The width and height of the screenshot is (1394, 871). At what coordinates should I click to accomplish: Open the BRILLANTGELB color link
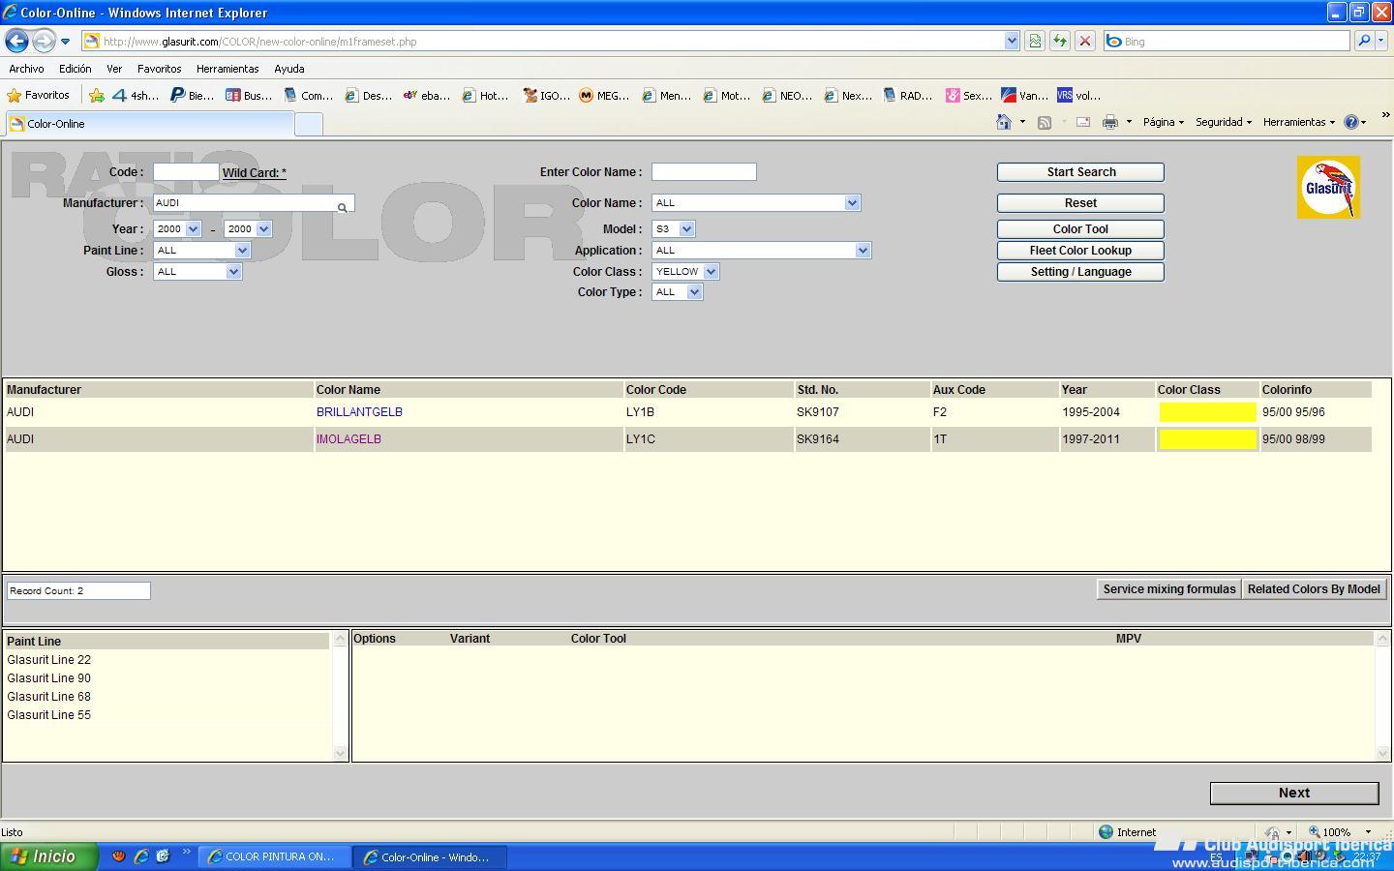[359, 412]
